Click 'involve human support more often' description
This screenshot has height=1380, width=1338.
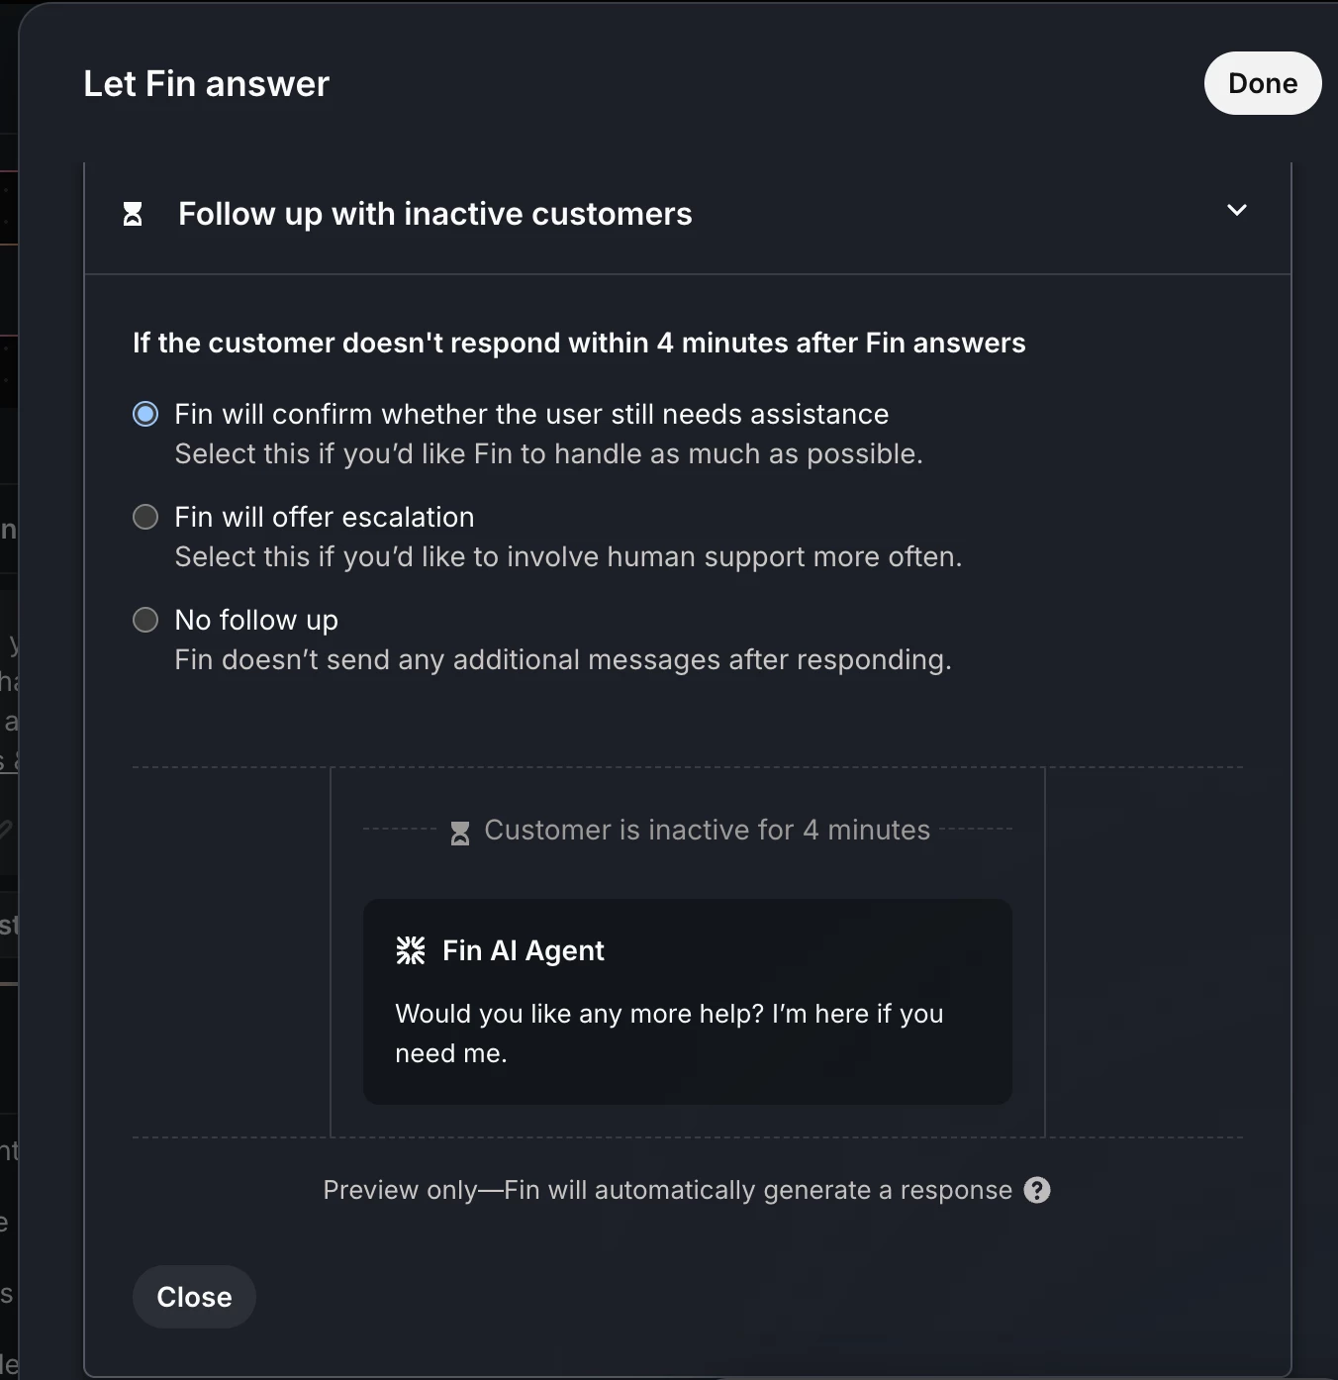(x=733, y=556)
